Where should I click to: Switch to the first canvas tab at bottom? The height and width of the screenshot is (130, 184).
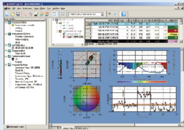[x=68, y=128]
